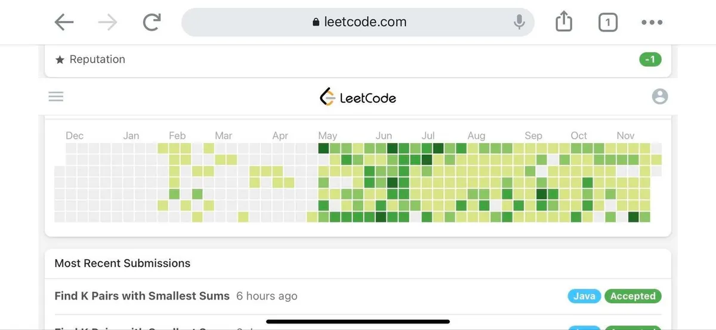Open Find K Pairs with Smallest Sums submission
716x330 pixels.
[142, 296]
